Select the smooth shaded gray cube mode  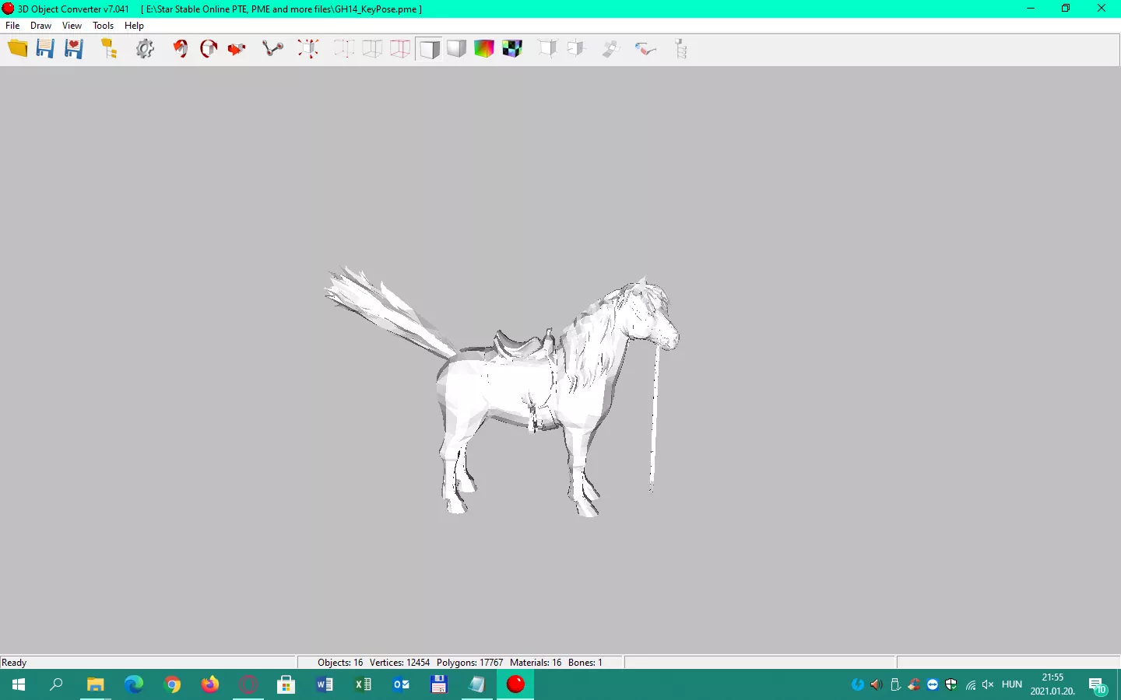pyautogui.click(x=456, y=49)
